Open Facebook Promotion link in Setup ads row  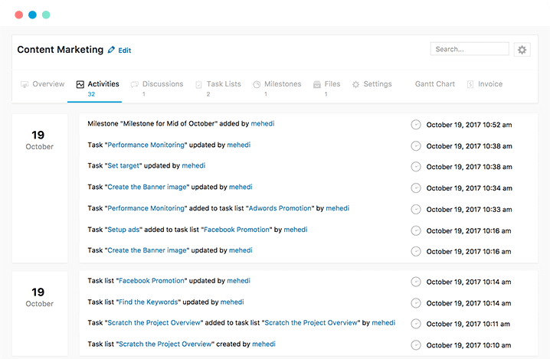click(x=237, y=230)
